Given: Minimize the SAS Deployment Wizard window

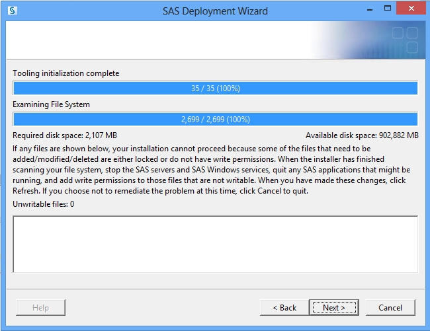Looking at the screenshot, I should pos(370,10).
